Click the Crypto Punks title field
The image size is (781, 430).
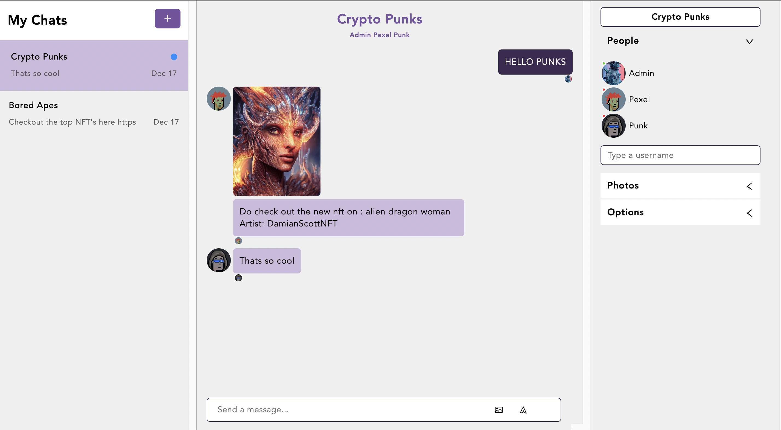point(680,17)
